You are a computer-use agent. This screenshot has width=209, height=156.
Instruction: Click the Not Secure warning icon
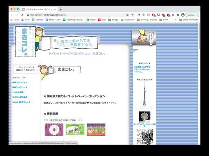coord(28,15)
